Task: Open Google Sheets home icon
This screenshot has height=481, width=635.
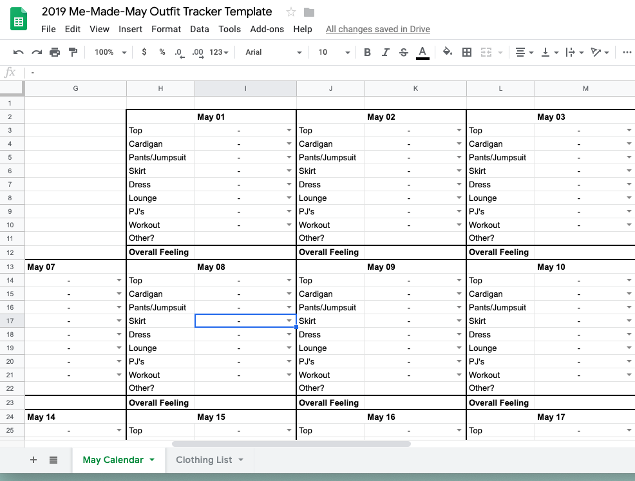Action: [x=19, y=19]
